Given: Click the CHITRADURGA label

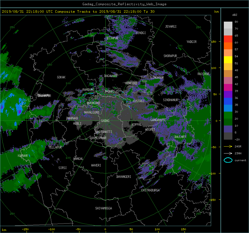Looking at the screenshot, I should pyautogui.click(x=151, y=190).
